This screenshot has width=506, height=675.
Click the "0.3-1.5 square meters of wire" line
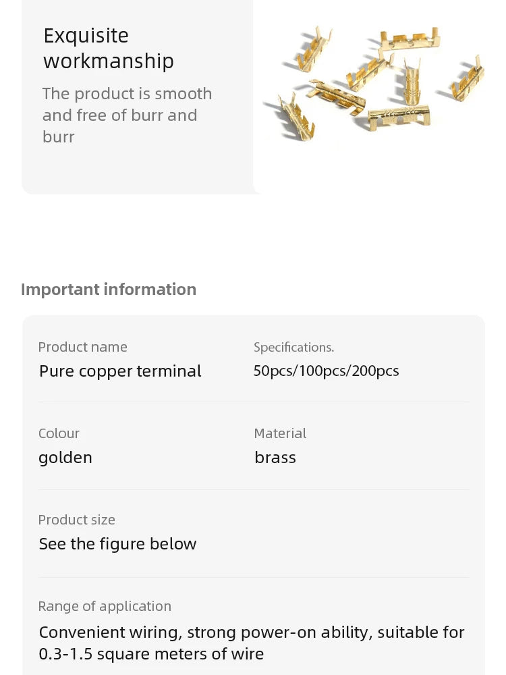click(151, 654)
